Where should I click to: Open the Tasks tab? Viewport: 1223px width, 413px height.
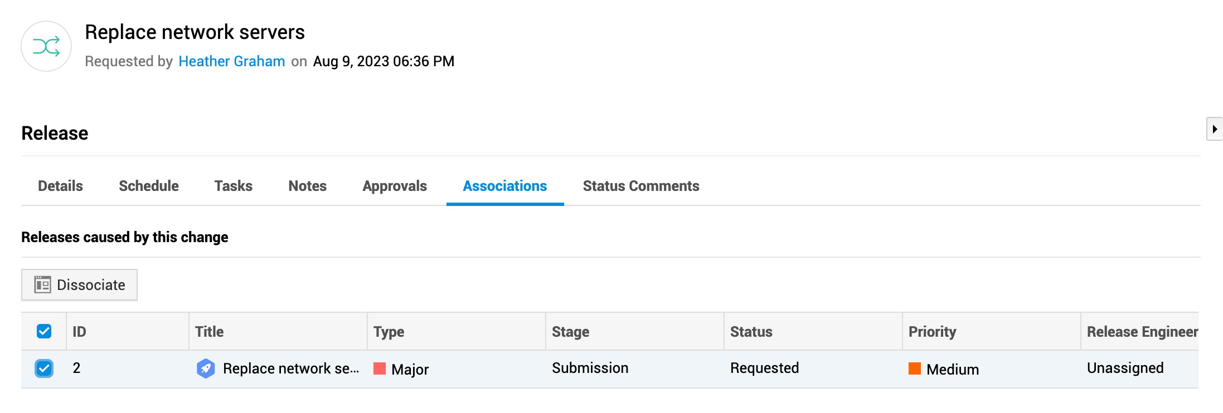234,186
